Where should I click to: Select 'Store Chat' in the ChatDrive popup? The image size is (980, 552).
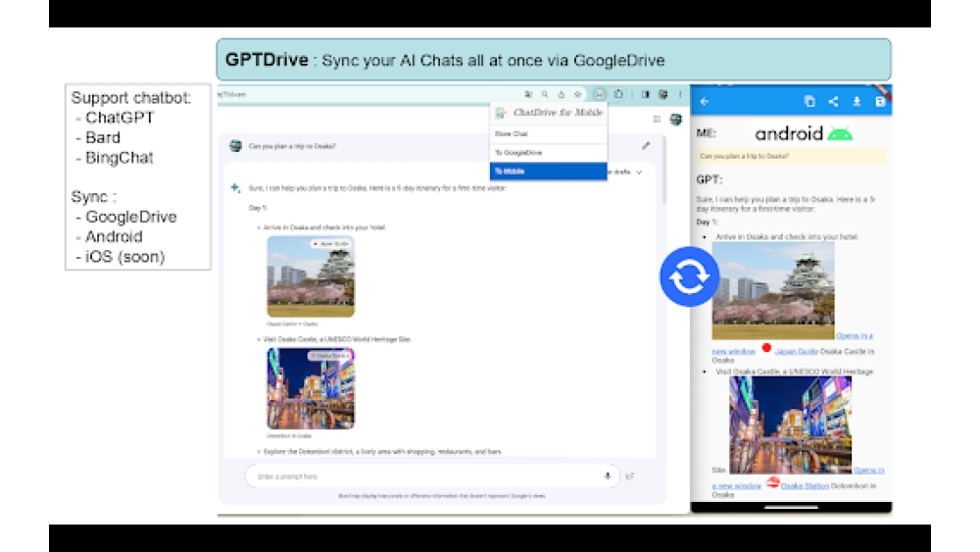(548, 133)
